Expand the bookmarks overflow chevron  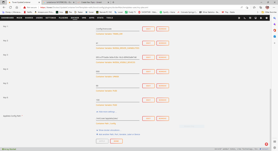[258, 12]
